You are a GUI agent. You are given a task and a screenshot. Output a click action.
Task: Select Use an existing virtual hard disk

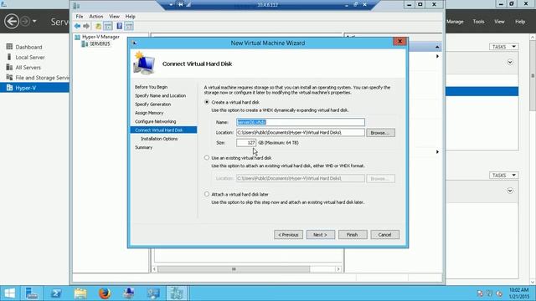pyautogui.click(x=207, y=158)
